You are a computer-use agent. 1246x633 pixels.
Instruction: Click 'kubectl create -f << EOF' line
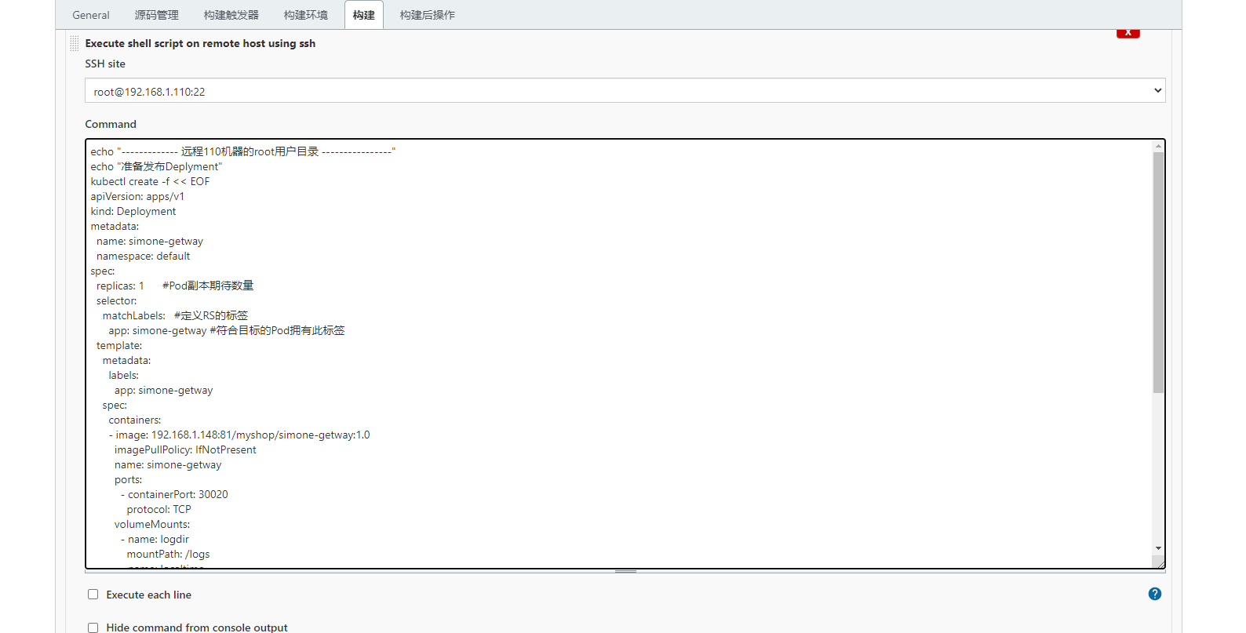(150, 181)
